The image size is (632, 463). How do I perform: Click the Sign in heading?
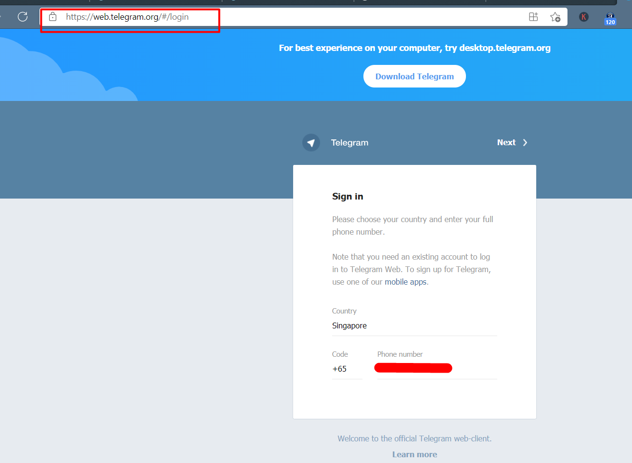348,196
